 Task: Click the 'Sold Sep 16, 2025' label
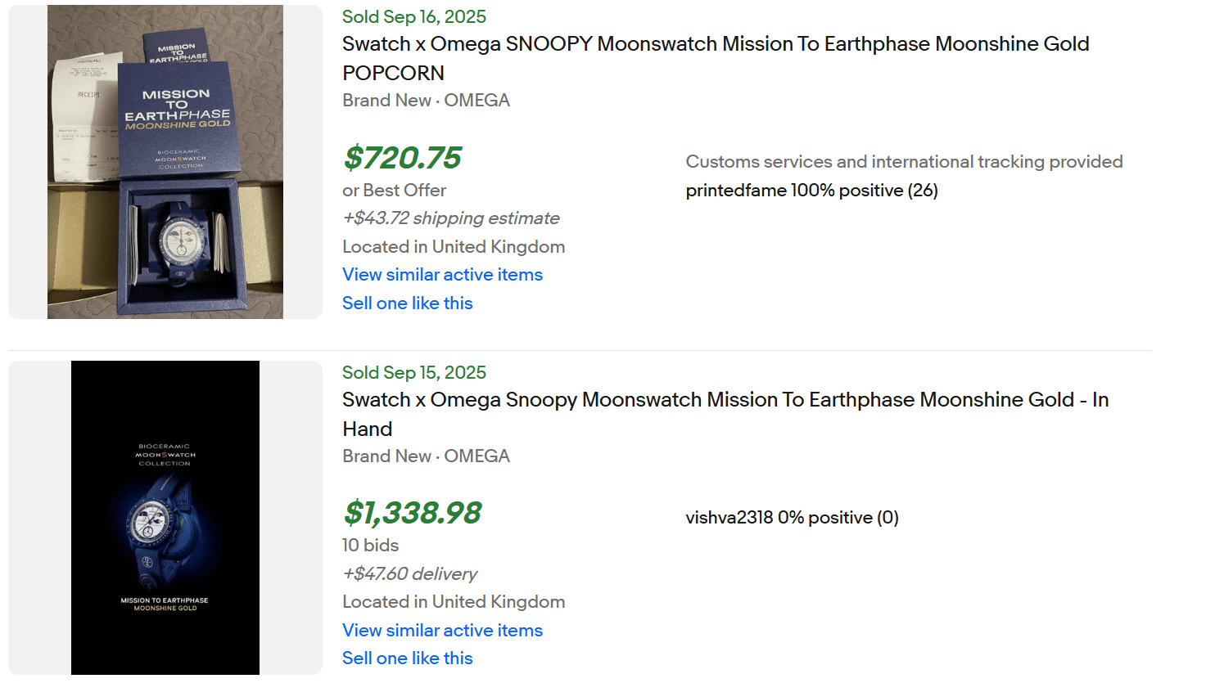pyautogui.click(x=413, y=17)
